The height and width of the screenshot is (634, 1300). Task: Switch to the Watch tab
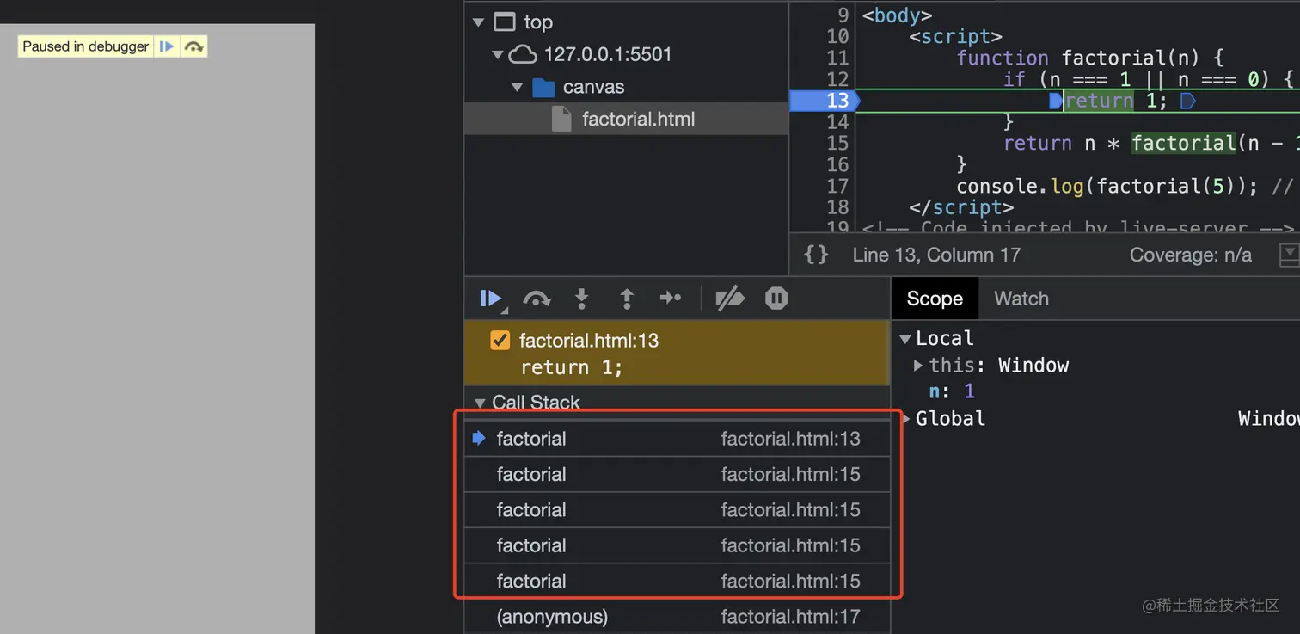1021,299
